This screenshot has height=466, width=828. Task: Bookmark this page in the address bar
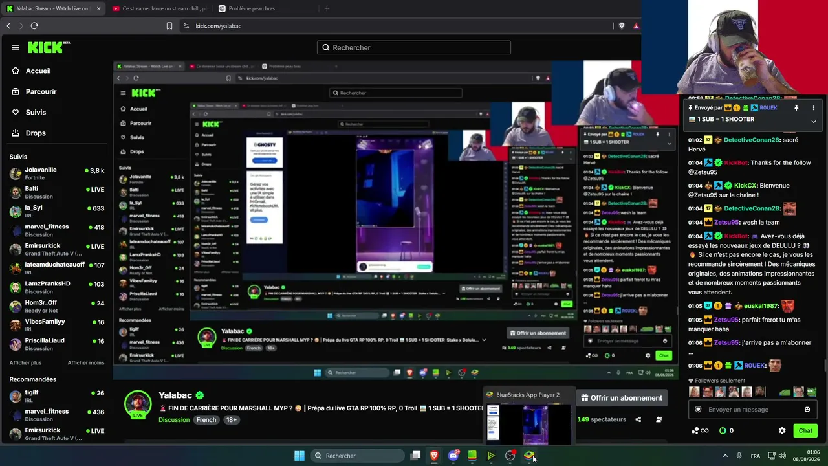click(x=169, y=26)
